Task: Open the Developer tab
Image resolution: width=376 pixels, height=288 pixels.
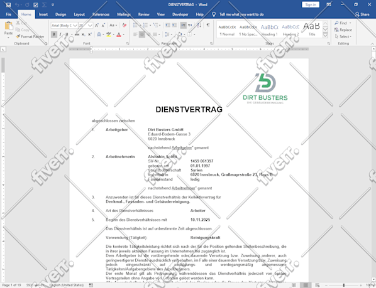Action: click(x=180, y=14)
